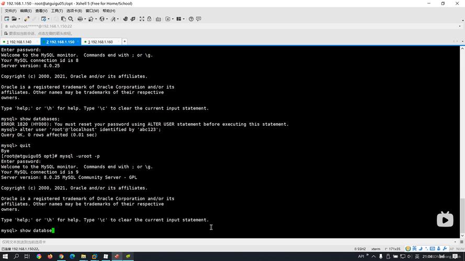This screenshot has width=465, height=261.
Task: Expand the Font dropdown arrow
Action: (118, 19)
